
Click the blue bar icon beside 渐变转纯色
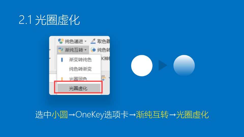(62, 60)
